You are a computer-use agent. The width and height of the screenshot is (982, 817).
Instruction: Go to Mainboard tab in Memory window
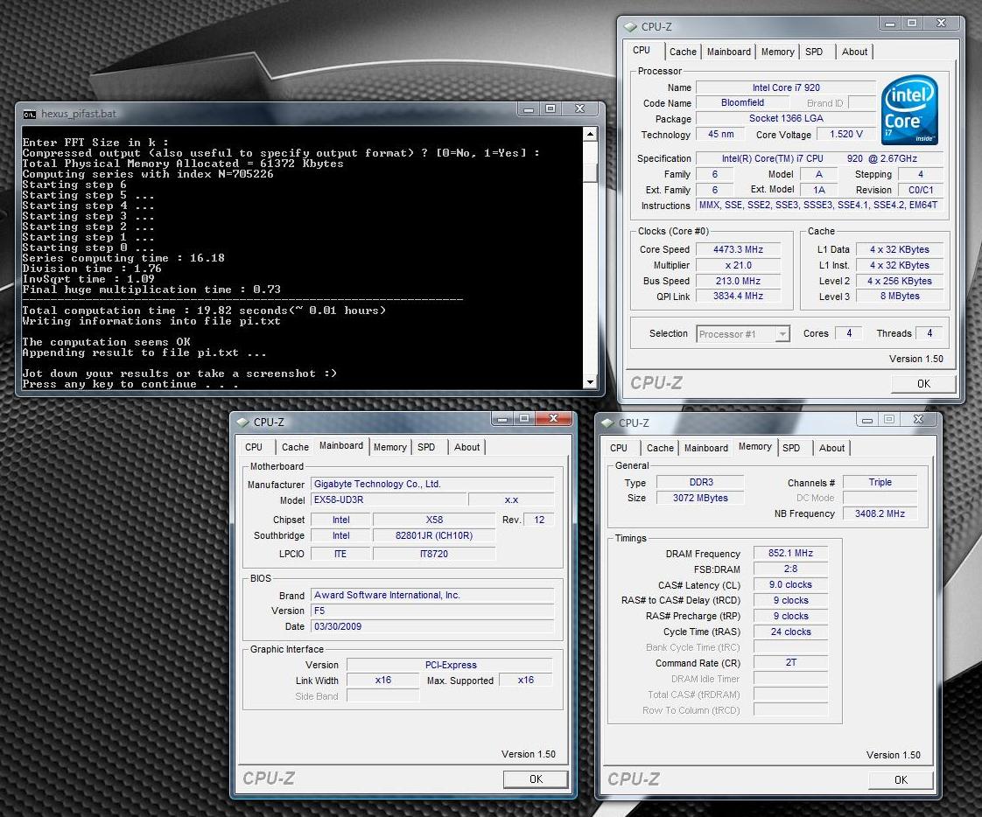pyautogui.click(x=706, y=448)
